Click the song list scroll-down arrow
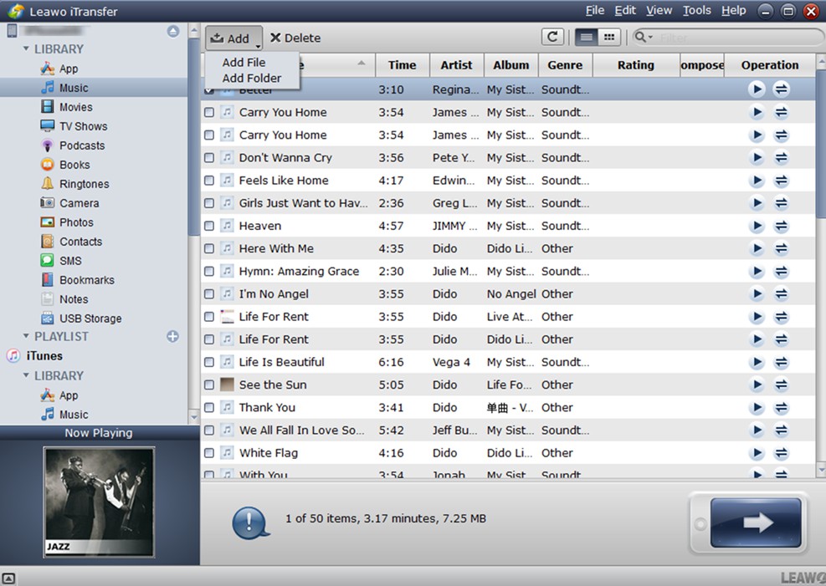 tap(821, 469)
